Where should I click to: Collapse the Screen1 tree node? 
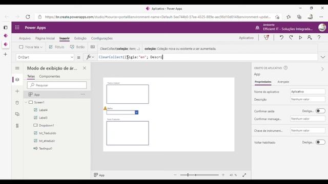(26, 102)
